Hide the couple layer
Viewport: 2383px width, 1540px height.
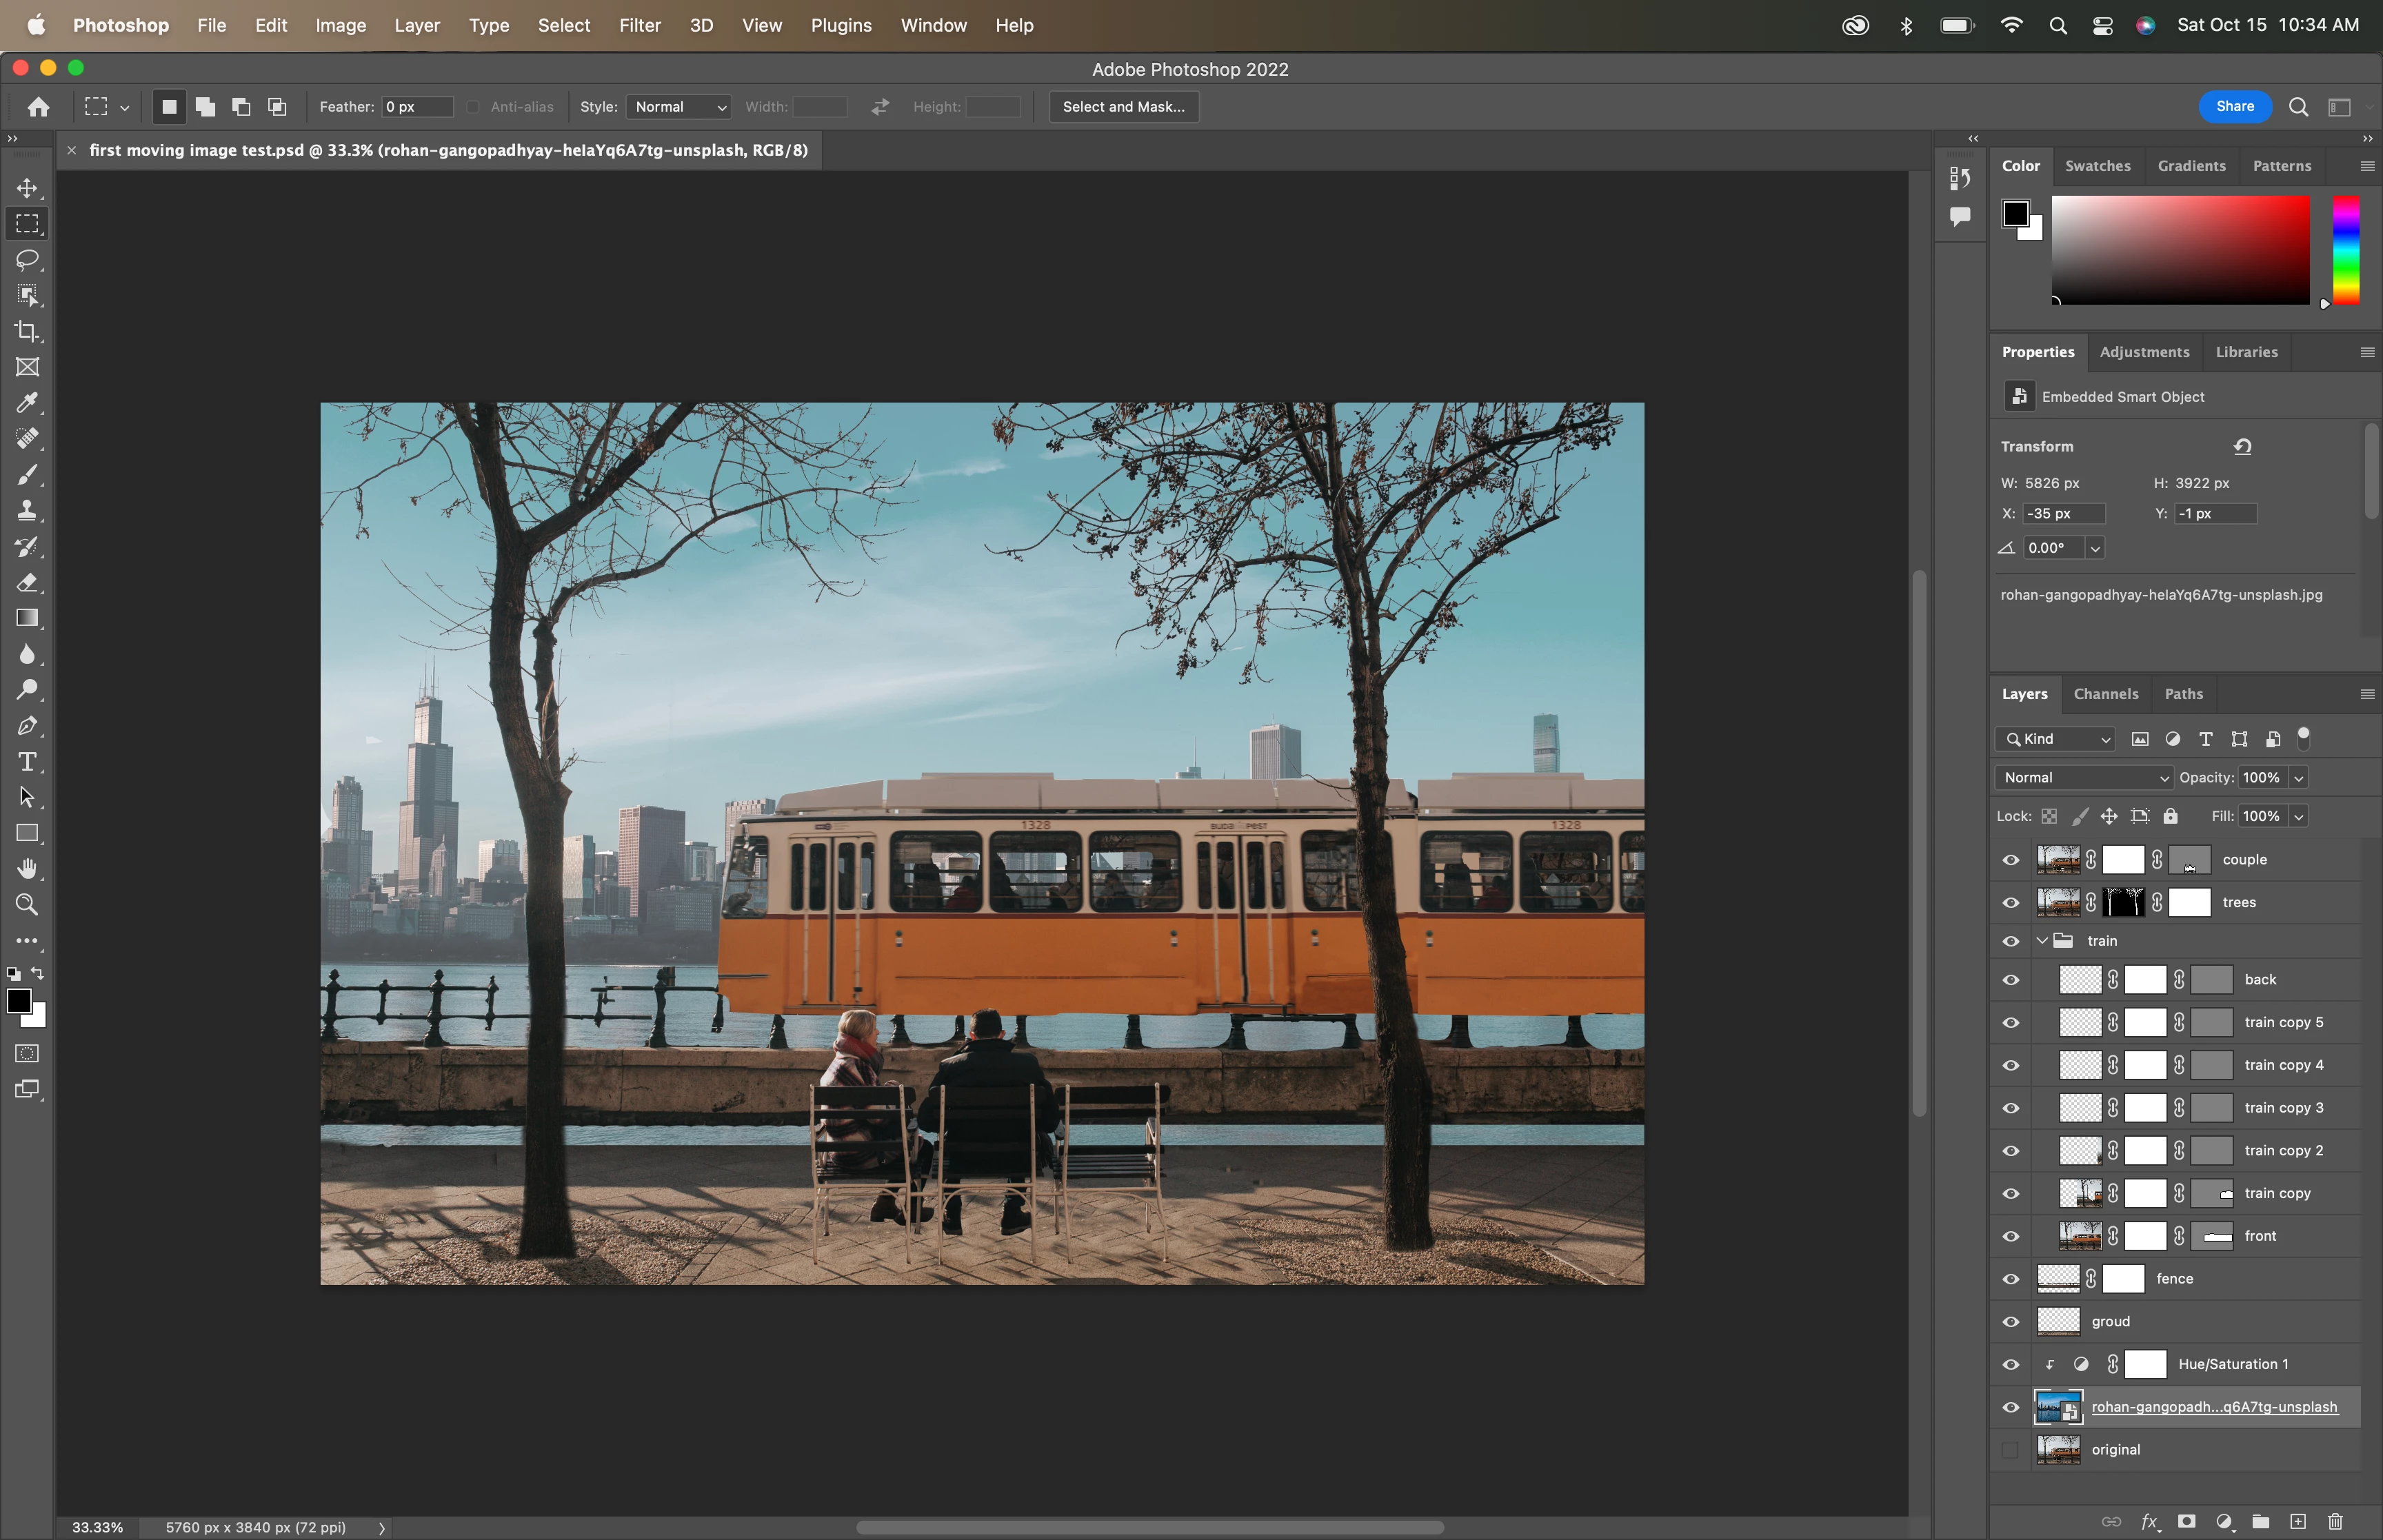click(x=2011, y=860)
